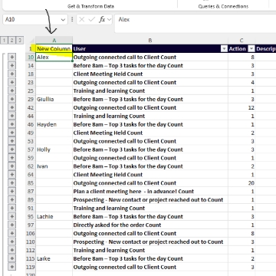The width and height of the screenshot is (276, 276).
Task: Select Directly asked for the order Count cell
Action: (x=150, y=225)
